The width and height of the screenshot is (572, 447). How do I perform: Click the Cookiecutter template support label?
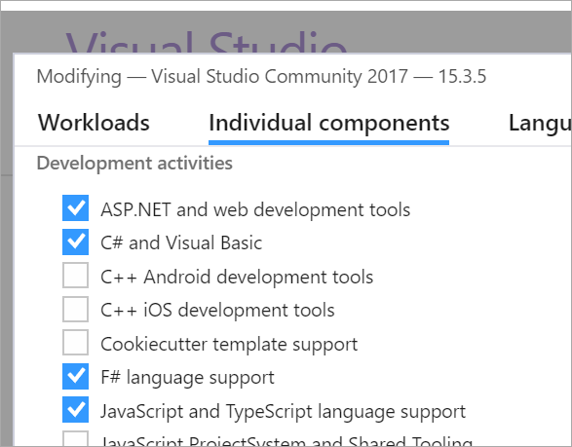pos(229,345)
